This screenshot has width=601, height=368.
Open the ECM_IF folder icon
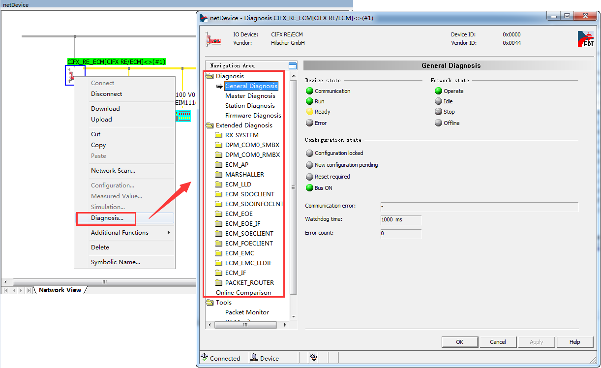tap(219, 273)
